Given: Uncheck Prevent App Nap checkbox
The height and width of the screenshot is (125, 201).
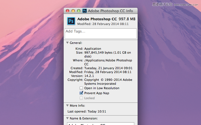Looking at the screenshot, I should (81, 93).
